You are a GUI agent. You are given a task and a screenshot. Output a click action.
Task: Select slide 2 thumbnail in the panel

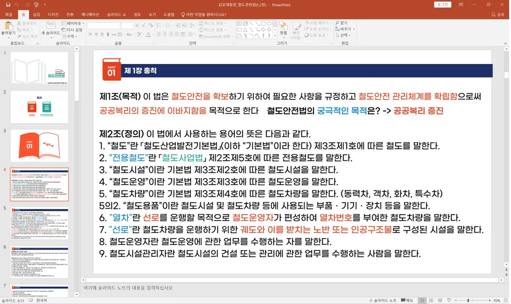click(39, 106)
